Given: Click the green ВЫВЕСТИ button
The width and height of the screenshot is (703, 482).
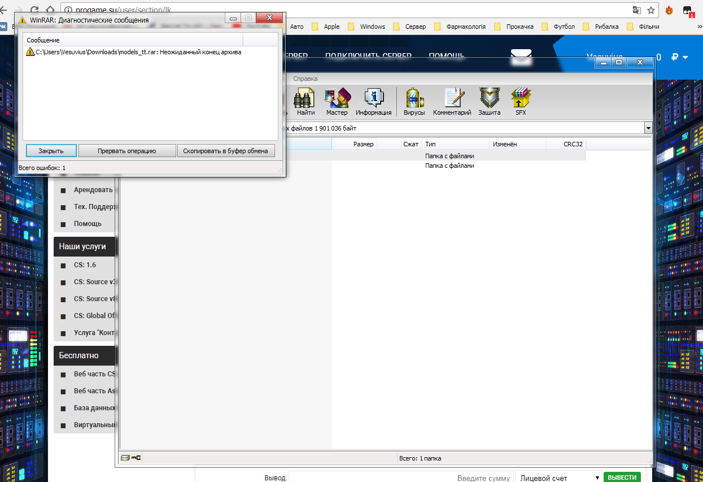Looking at the screenshot, I should tap(622, 477).
